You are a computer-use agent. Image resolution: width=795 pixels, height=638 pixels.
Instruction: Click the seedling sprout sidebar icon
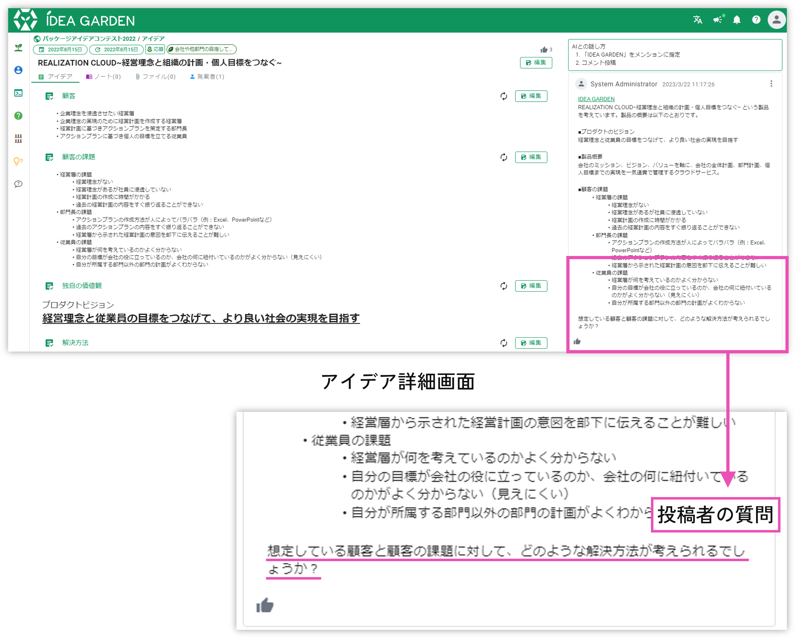click(x=18, y=47)
